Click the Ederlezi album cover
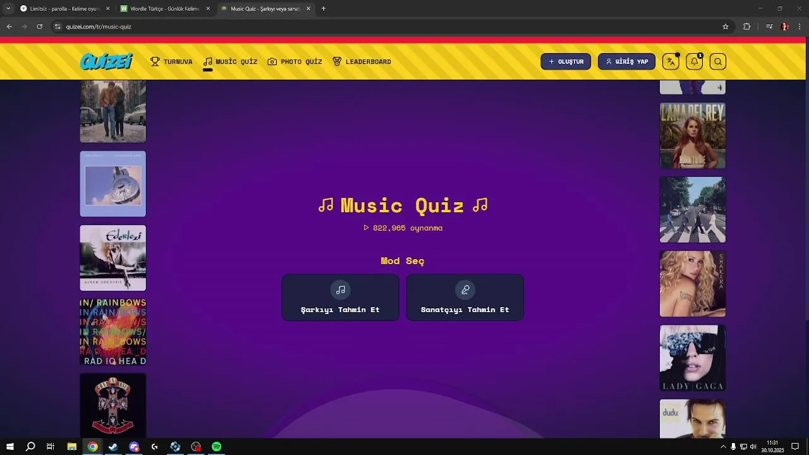The width and height of the screenshot is (809, 455). (113, 258)
